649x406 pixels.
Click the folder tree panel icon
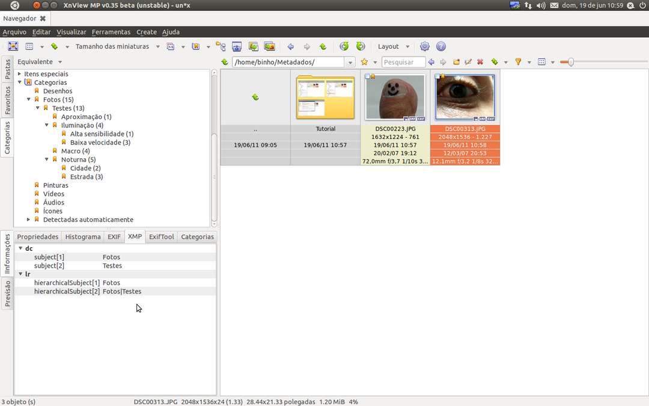[x=221, y=46]
